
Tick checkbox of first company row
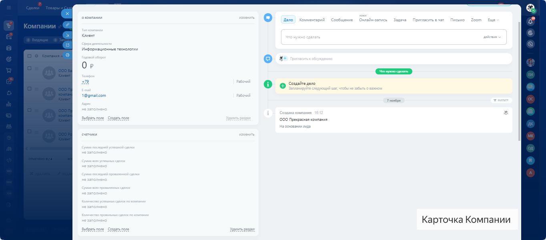click(29, 68)
